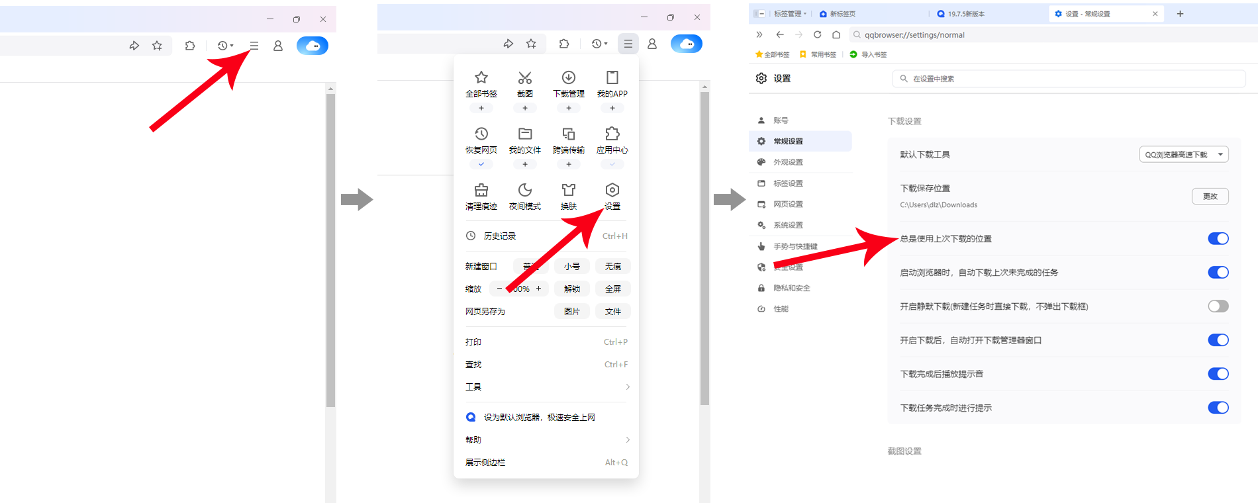The height and width of the screenshot is (503, 1258).
Task: Open 下载管理 download manager
Action: click(x=569, y=84)
